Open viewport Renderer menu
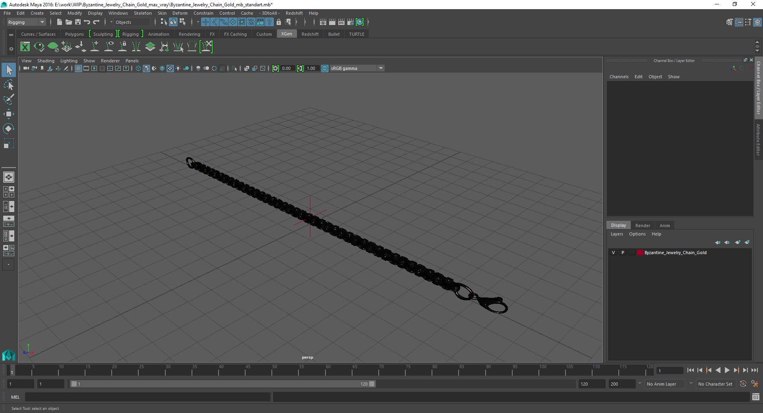The height and width of the screenshot is (413, 763). click(x=110, y=61)
